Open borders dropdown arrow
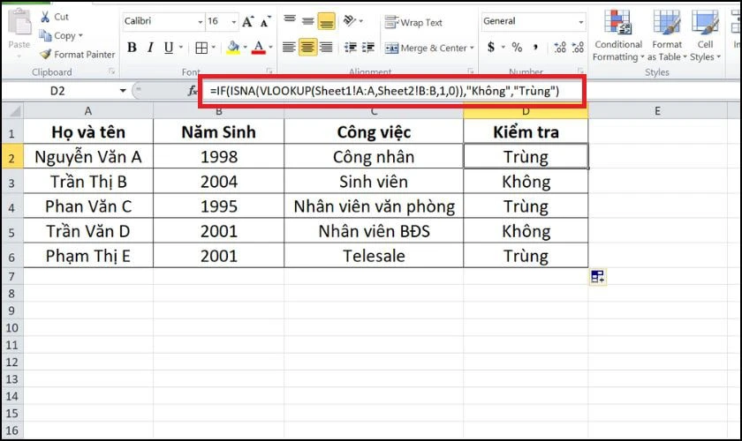This screenshot has width=742, height=441. point(214,48)
